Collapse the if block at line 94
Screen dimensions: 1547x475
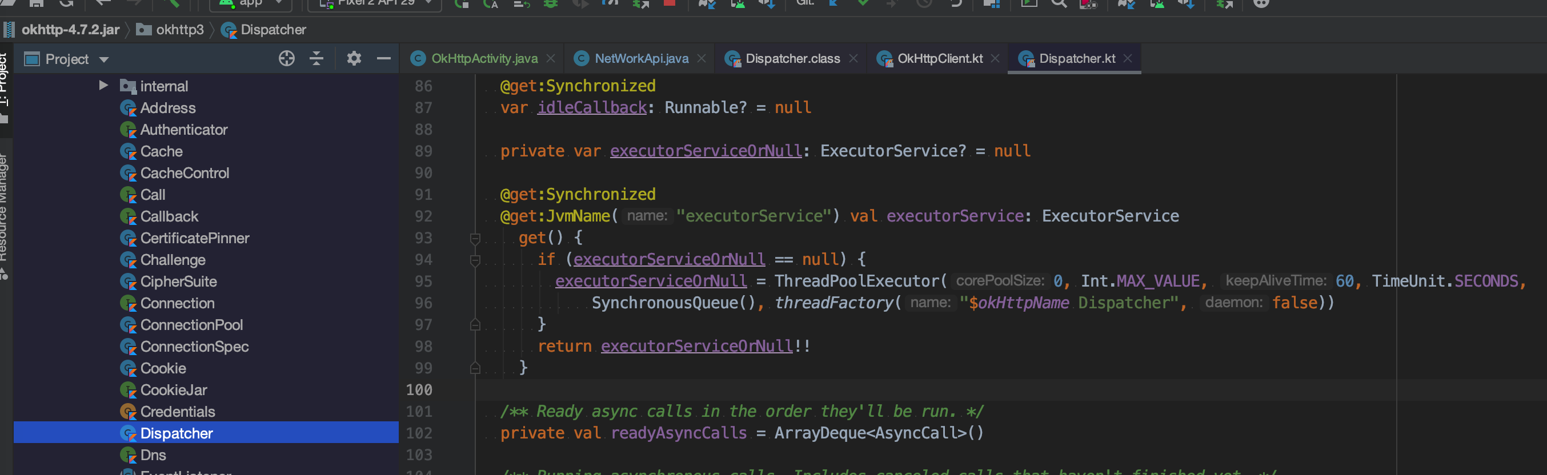coord(475,260)
